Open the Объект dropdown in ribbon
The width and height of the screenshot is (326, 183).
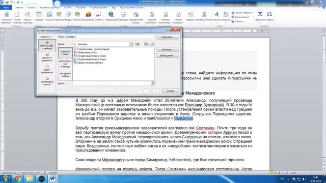(238, 21)
